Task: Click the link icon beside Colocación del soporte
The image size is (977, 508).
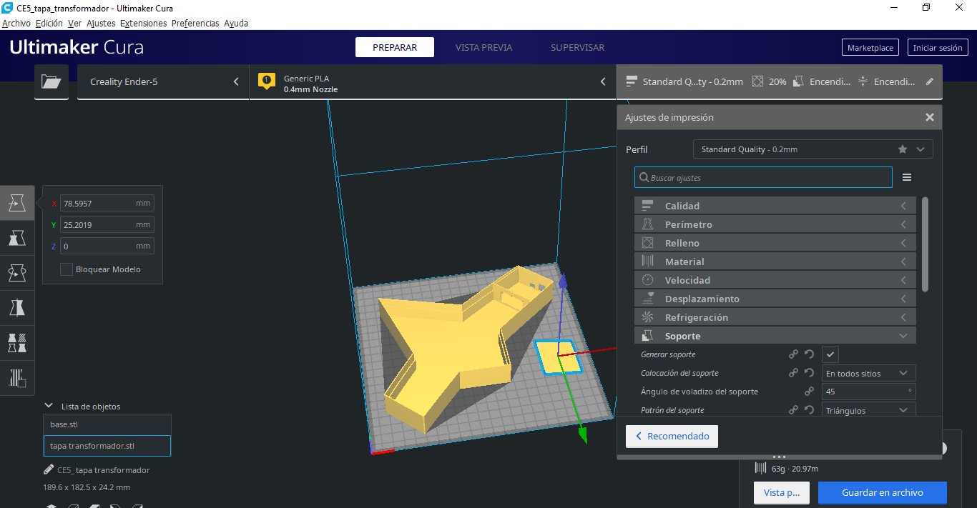Action: tap(793, 373)
